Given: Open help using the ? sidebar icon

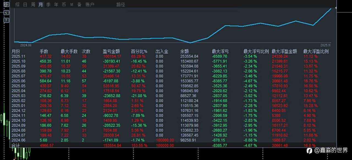Looking at the screenshot, I should 6,20.
